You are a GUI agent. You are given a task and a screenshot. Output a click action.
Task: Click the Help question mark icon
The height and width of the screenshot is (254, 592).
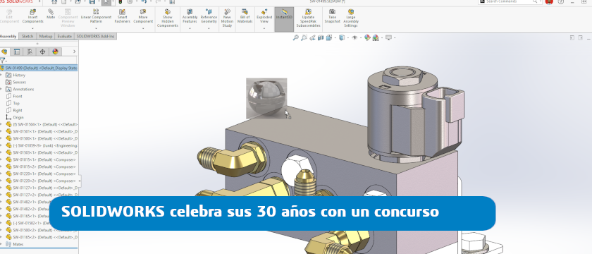[x=561, y=2]
